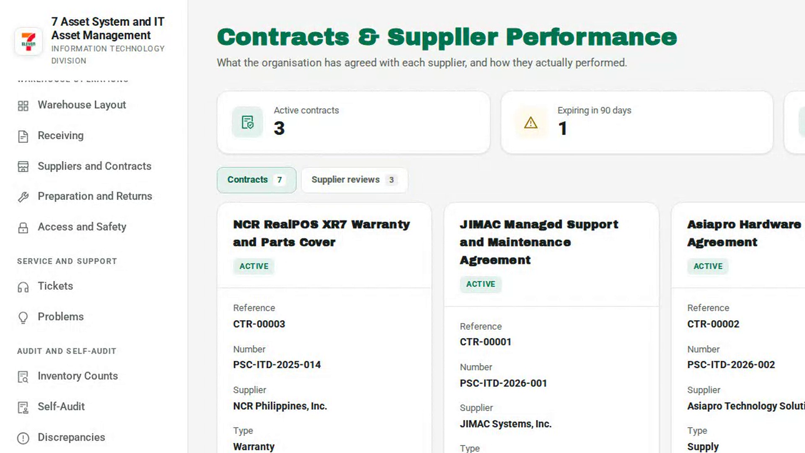The width and height of the screenshot is (805, 453).
Task: Click contract number PSC-ITD-2026-002
Action: point(731,365)
